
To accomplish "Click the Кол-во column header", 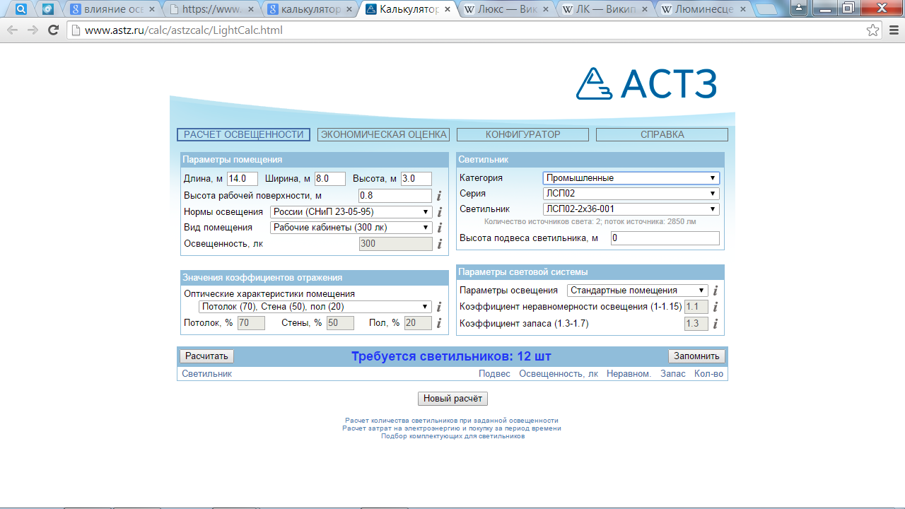I will [708, 374].
